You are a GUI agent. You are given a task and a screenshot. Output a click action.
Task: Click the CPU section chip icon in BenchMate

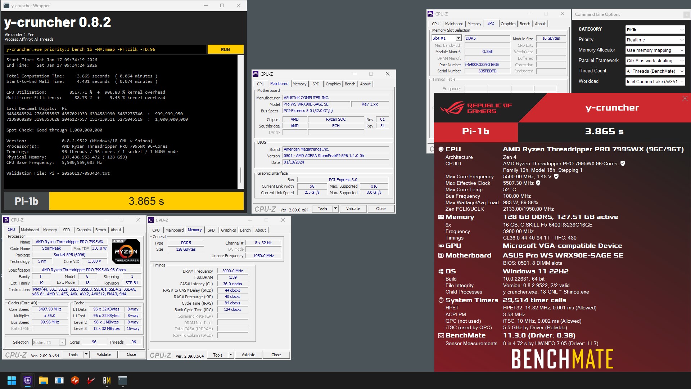click(441, 149)
